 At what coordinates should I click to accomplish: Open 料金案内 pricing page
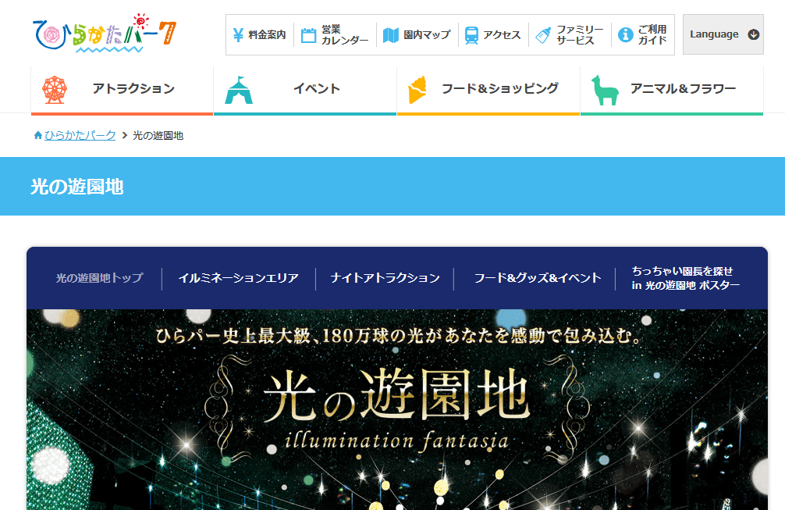point(259,34)
